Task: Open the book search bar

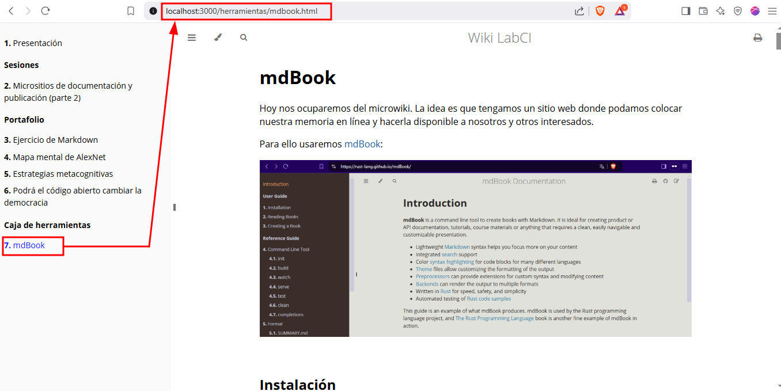Action: [244, 37]
